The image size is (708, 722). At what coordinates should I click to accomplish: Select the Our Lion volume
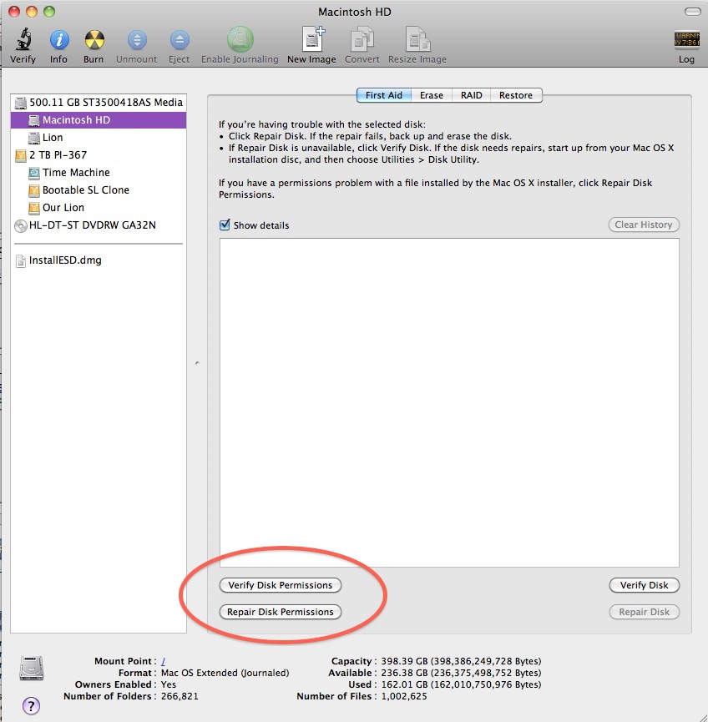(x=99, y=207)
